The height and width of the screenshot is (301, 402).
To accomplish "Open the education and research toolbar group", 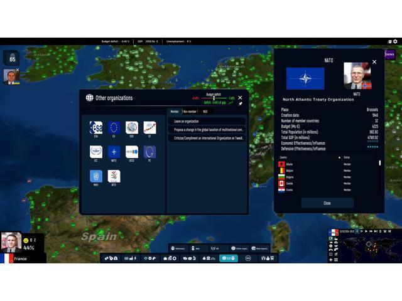I will click(x=190, y=258).
